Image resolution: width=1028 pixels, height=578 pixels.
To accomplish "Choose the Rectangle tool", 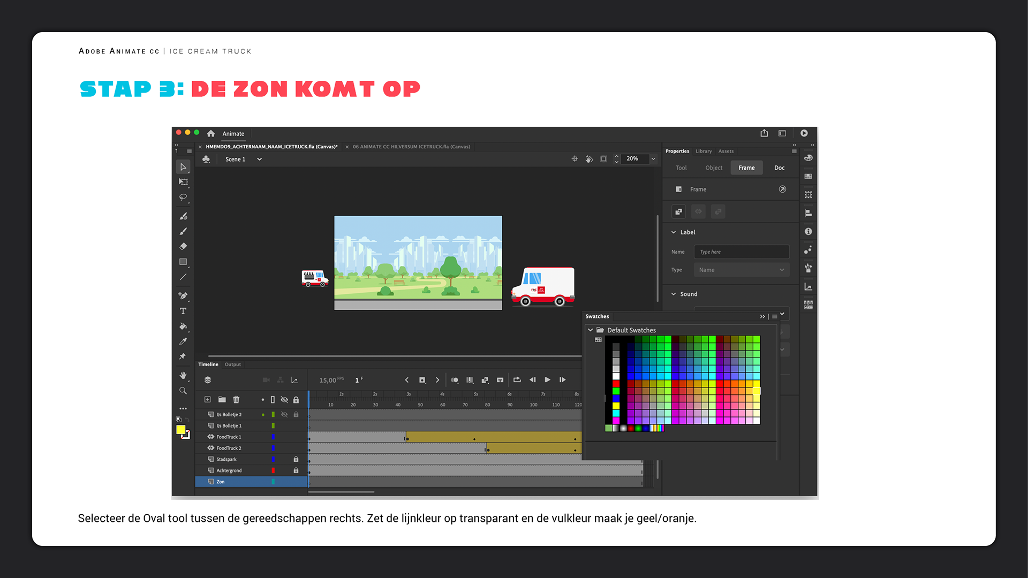I will coord(183,262).
